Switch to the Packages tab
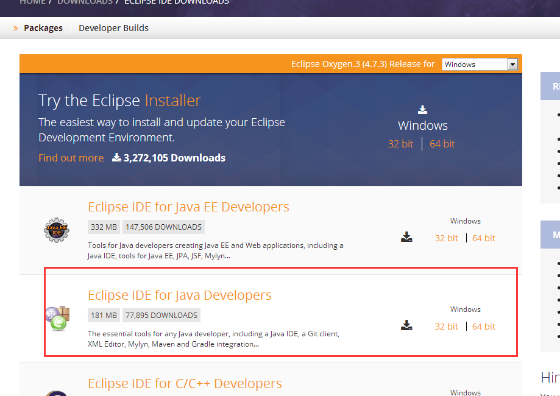 43,28
